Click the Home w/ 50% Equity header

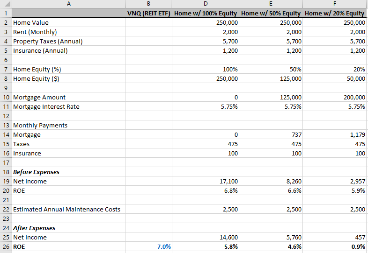(271, 13)
